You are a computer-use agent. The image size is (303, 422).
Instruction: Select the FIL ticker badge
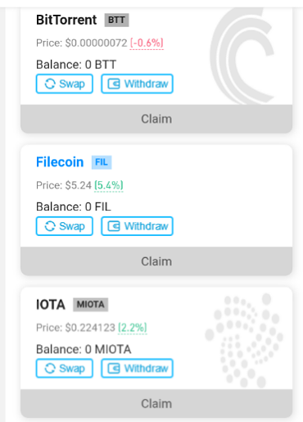[x=102, y=162]
